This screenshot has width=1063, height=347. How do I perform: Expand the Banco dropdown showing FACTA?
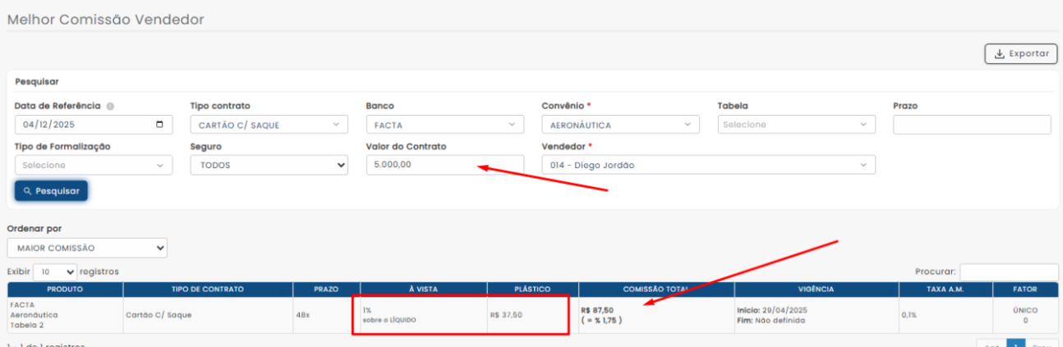coord(444,125)
